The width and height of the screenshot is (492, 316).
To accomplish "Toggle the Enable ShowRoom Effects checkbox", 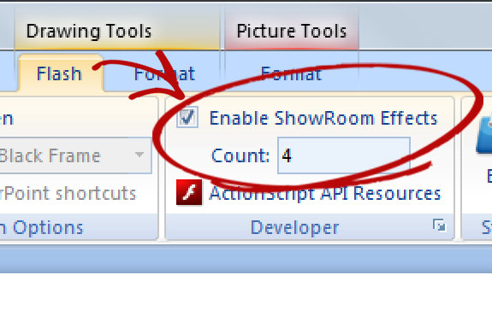I will pos(187,117).
